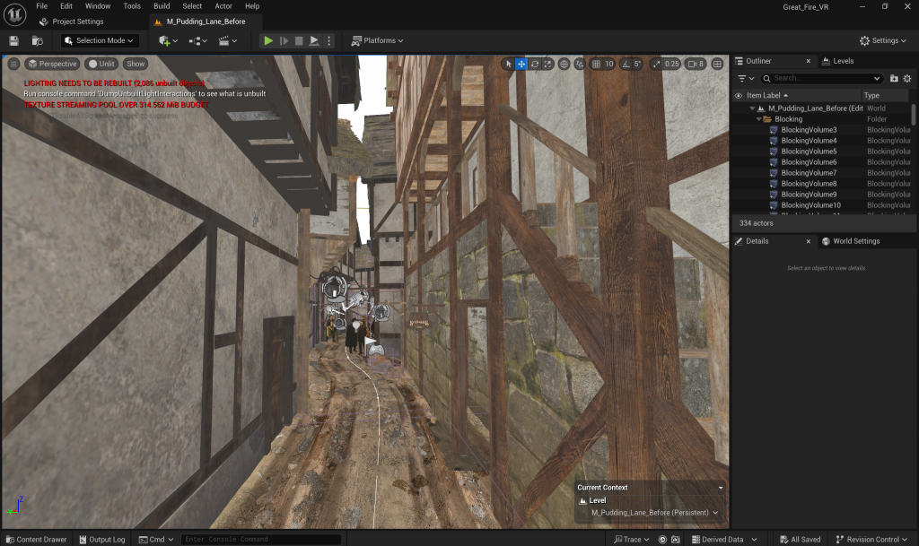Close the Details panel tab
Screen dimensions: 919x546
809,241
